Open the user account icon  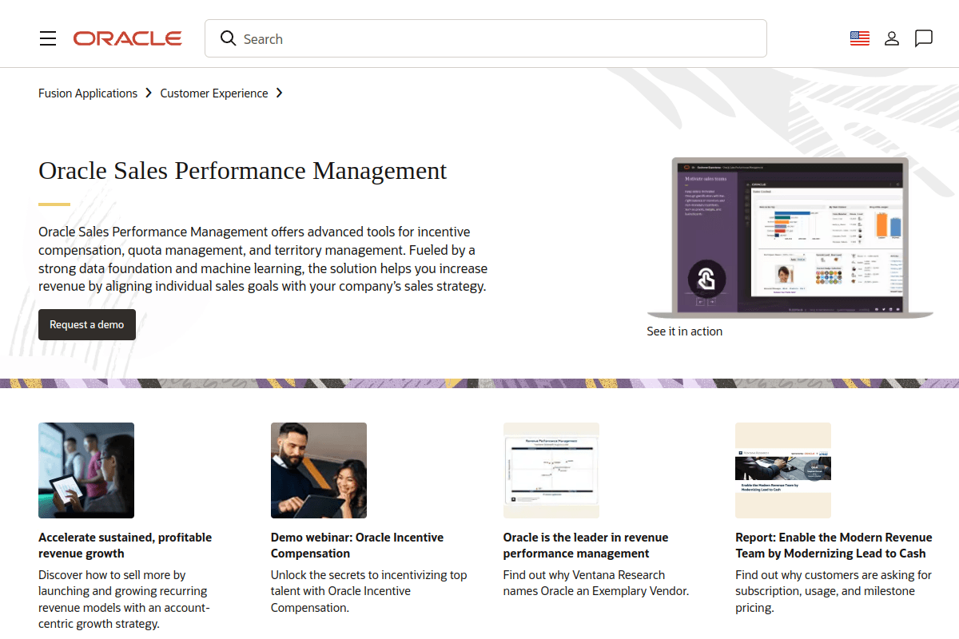[892, 38]
